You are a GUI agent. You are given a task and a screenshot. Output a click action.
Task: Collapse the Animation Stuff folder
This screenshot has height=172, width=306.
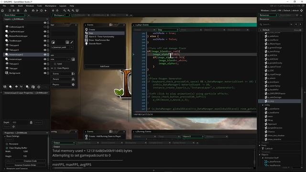(x=262, y=158)
